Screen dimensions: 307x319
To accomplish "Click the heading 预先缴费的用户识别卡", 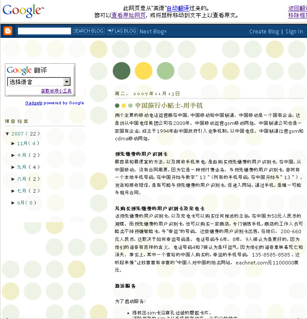I will click(x=141, y=154).
